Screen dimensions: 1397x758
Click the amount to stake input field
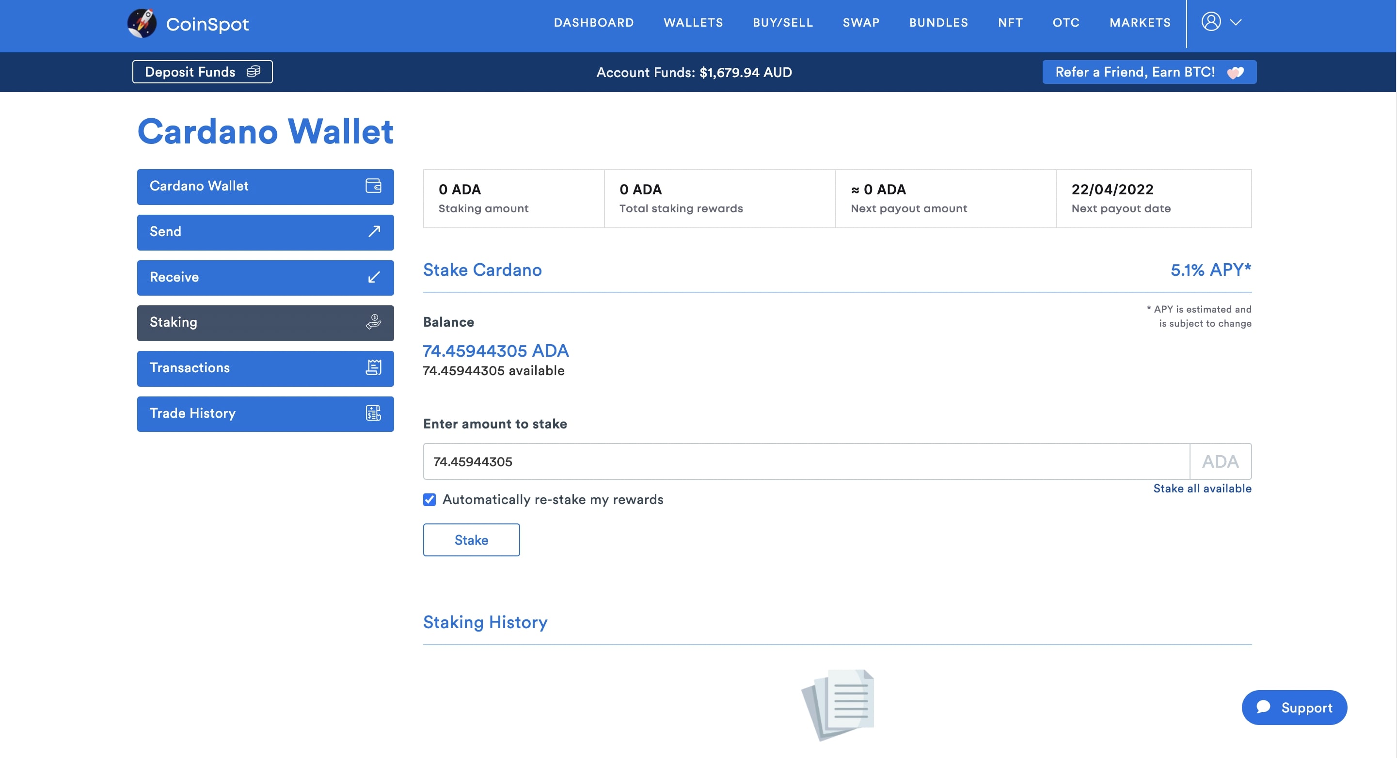pos(806,461)
